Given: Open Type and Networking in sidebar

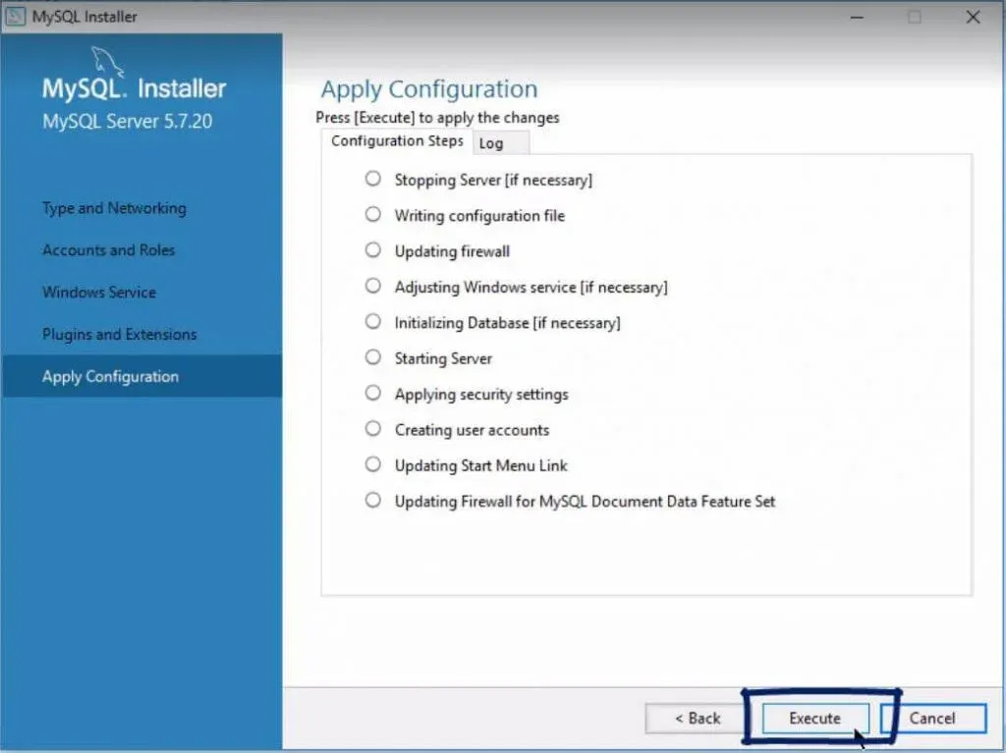Looking at the screenshot, I should (x=114, y=208).
